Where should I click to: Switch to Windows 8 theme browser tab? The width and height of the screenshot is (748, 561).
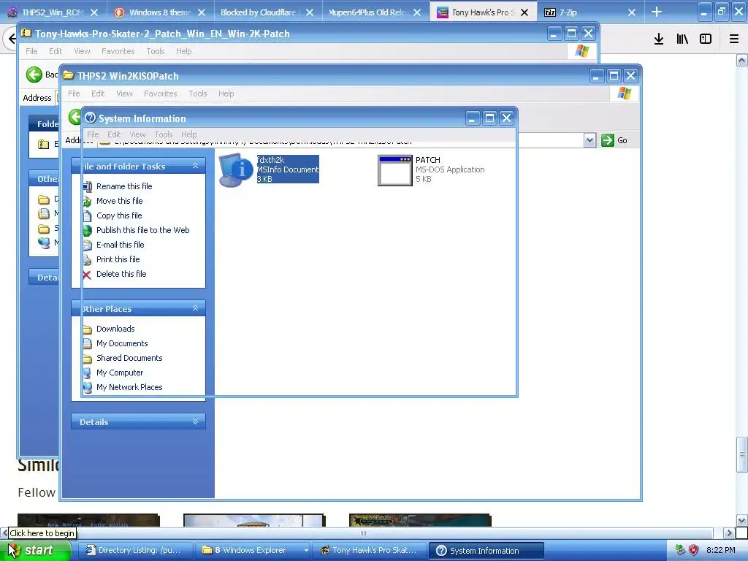[159, 12]
